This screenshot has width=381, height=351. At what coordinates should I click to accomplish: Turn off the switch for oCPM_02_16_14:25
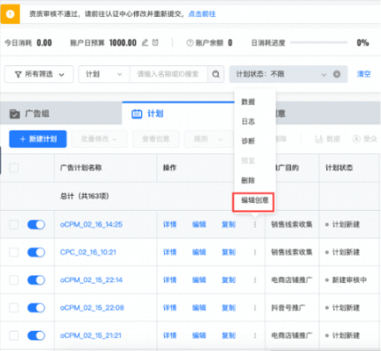[x=36, y=225]
